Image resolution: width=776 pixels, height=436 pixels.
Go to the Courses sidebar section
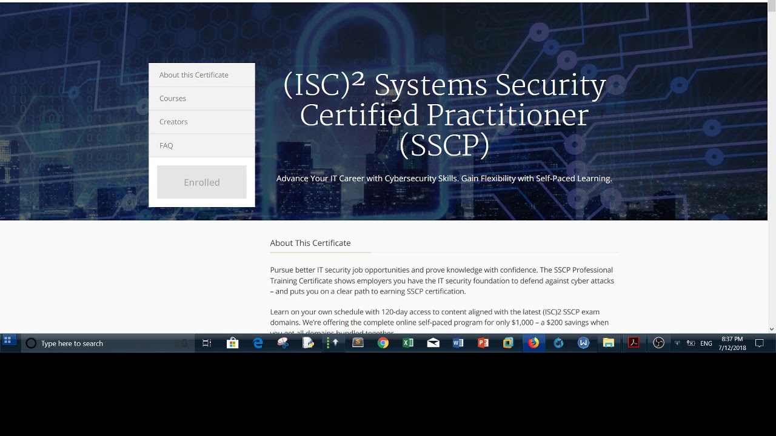tap(202, 99)
